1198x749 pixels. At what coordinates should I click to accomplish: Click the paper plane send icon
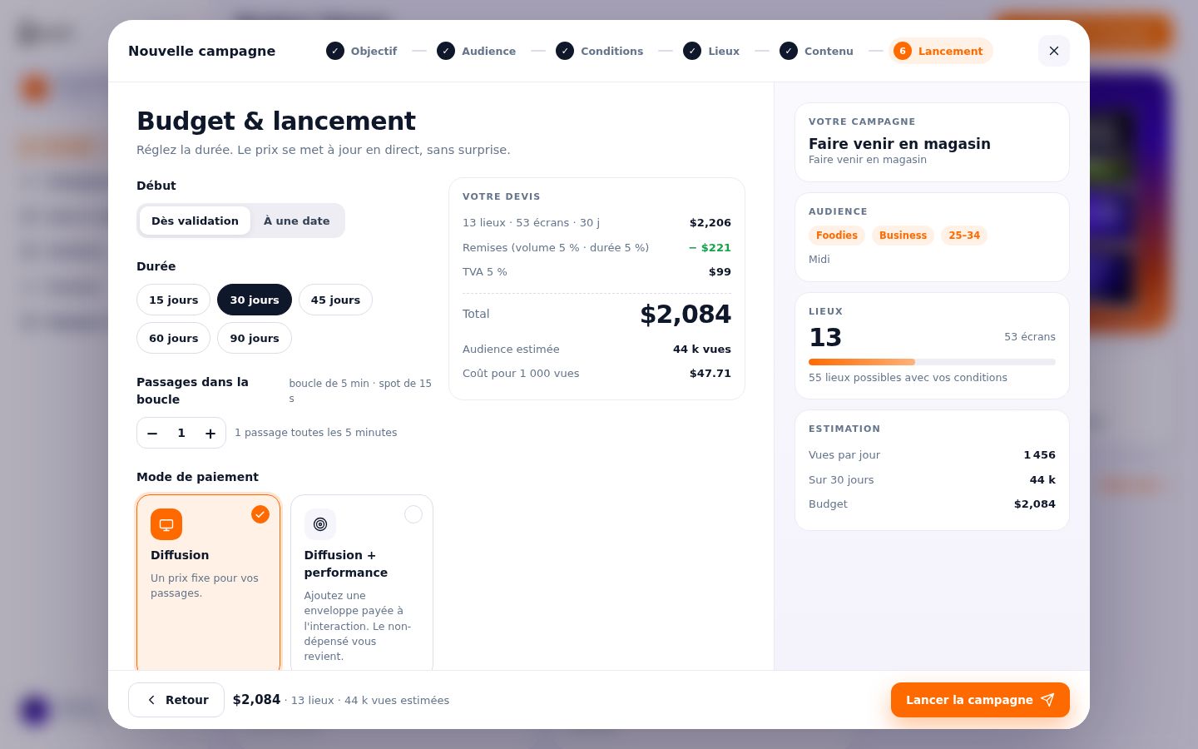[x=1047, y=700]
